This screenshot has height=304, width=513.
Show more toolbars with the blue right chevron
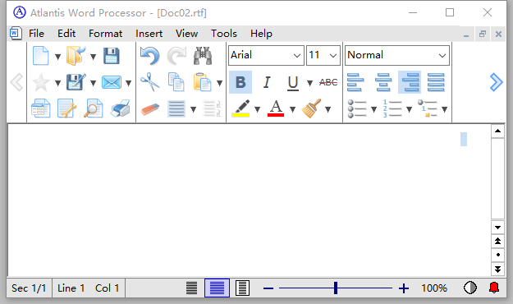(x=496, y=82)
